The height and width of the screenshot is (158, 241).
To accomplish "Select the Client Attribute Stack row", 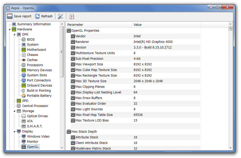I will click(135, 143).
